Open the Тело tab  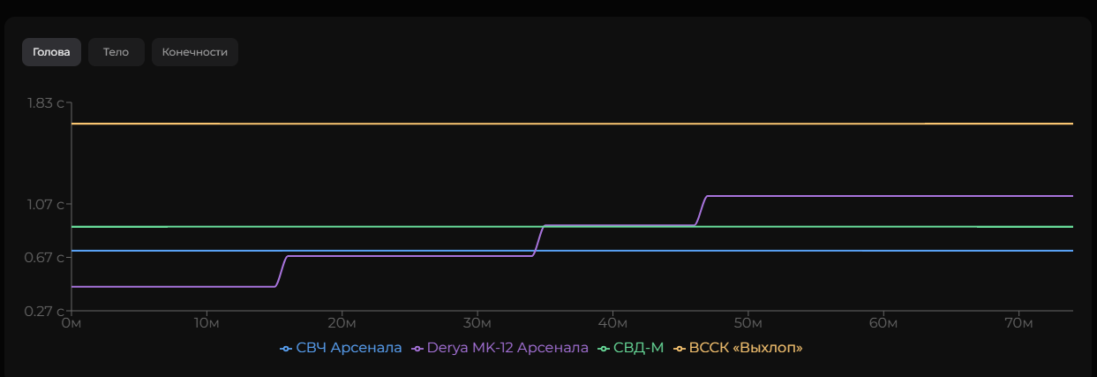point(116,52)
